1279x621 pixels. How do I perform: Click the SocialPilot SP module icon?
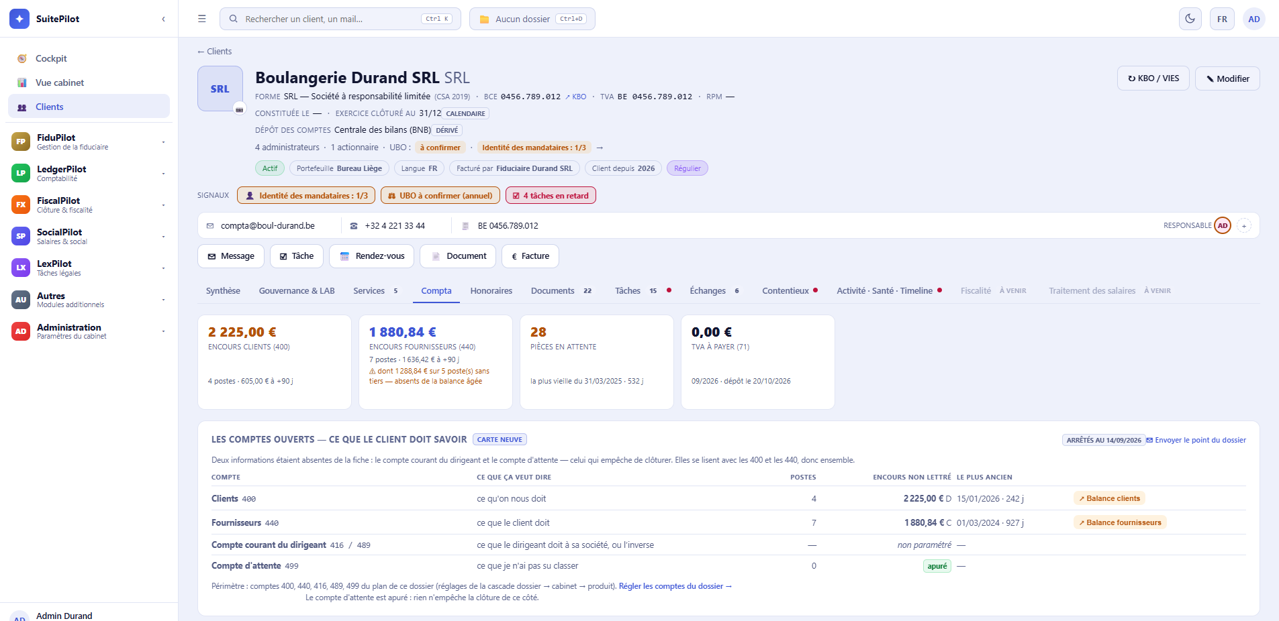(x=21, y=236)
